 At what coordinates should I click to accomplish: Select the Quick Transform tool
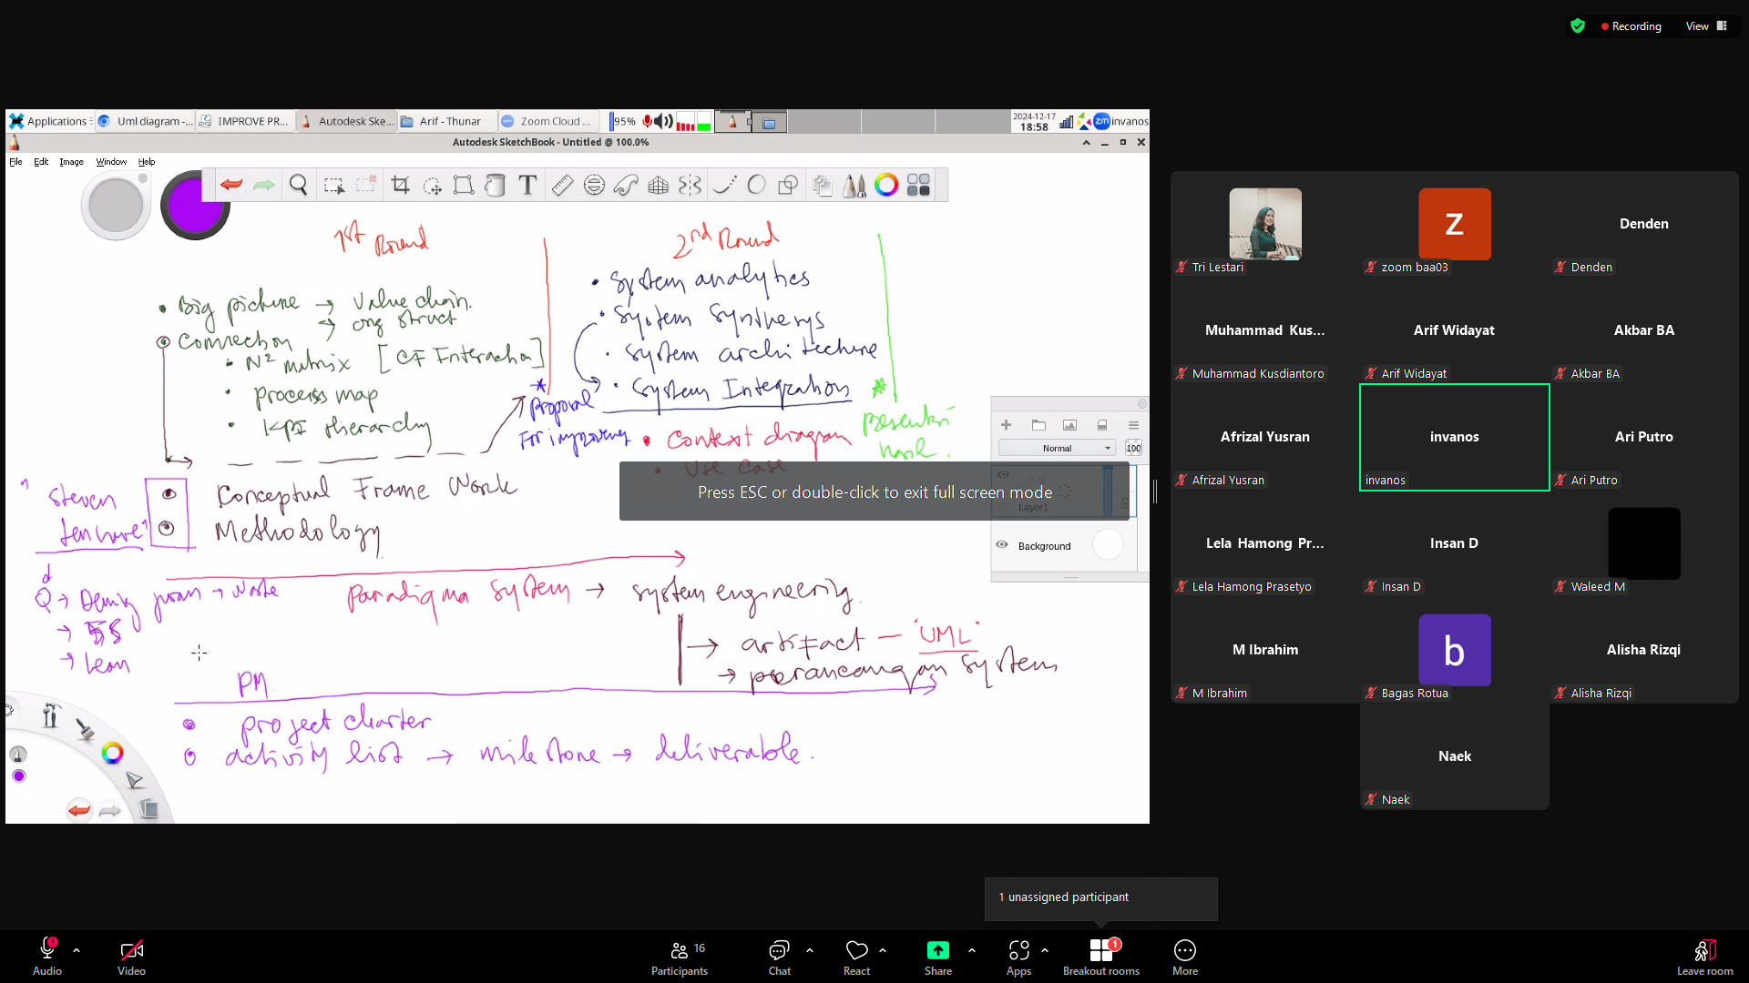coord(432,186)
